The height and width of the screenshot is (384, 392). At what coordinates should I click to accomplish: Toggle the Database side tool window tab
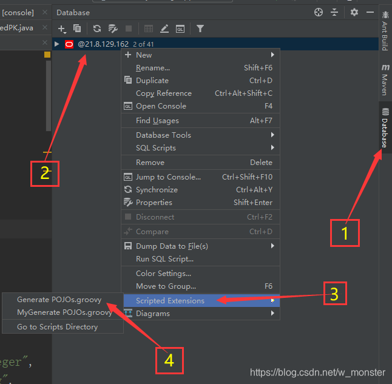pos(385,127)
